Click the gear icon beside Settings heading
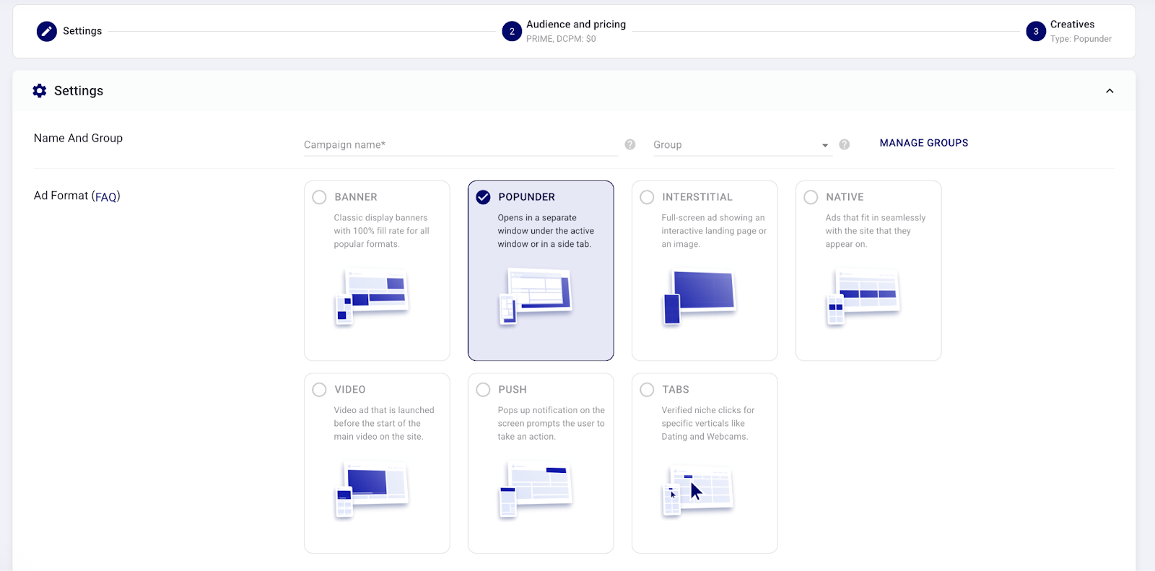The image size is (1155, 571). (x=40, y=91)
